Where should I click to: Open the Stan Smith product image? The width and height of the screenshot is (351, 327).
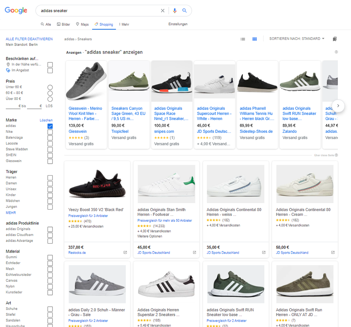point(166,184)
